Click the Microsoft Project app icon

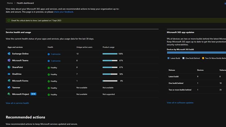[x=9, y=94]
